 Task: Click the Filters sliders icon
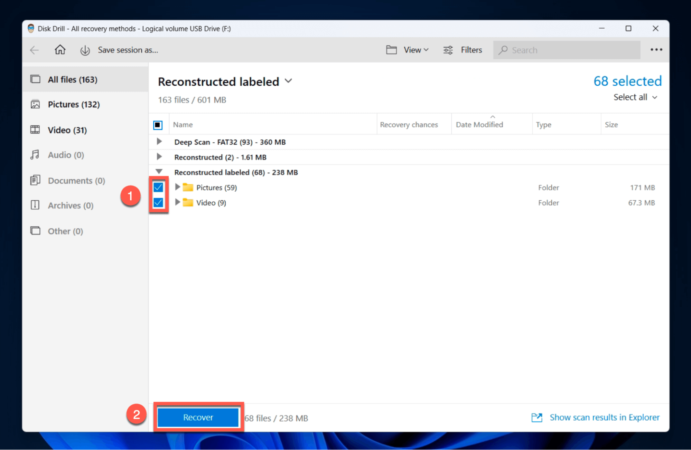[x=448, y=50]
